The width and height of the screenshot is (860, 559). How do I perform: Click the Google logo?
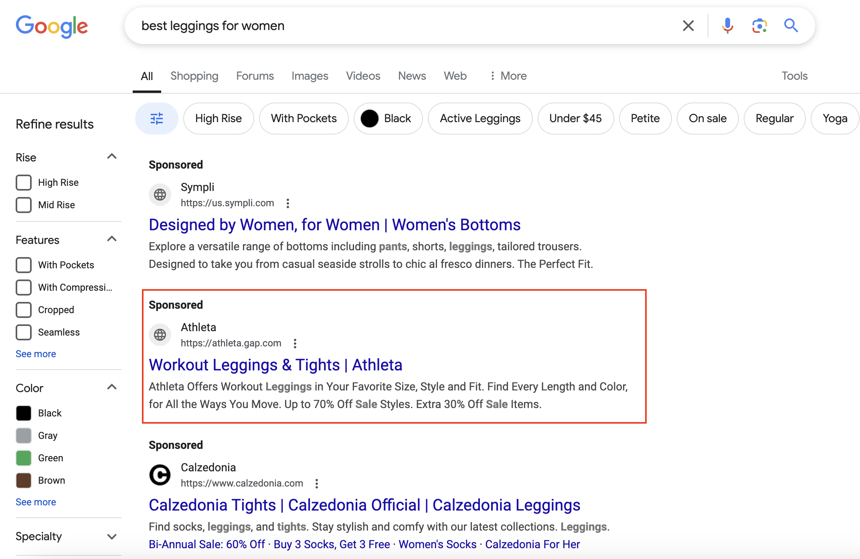52,26
